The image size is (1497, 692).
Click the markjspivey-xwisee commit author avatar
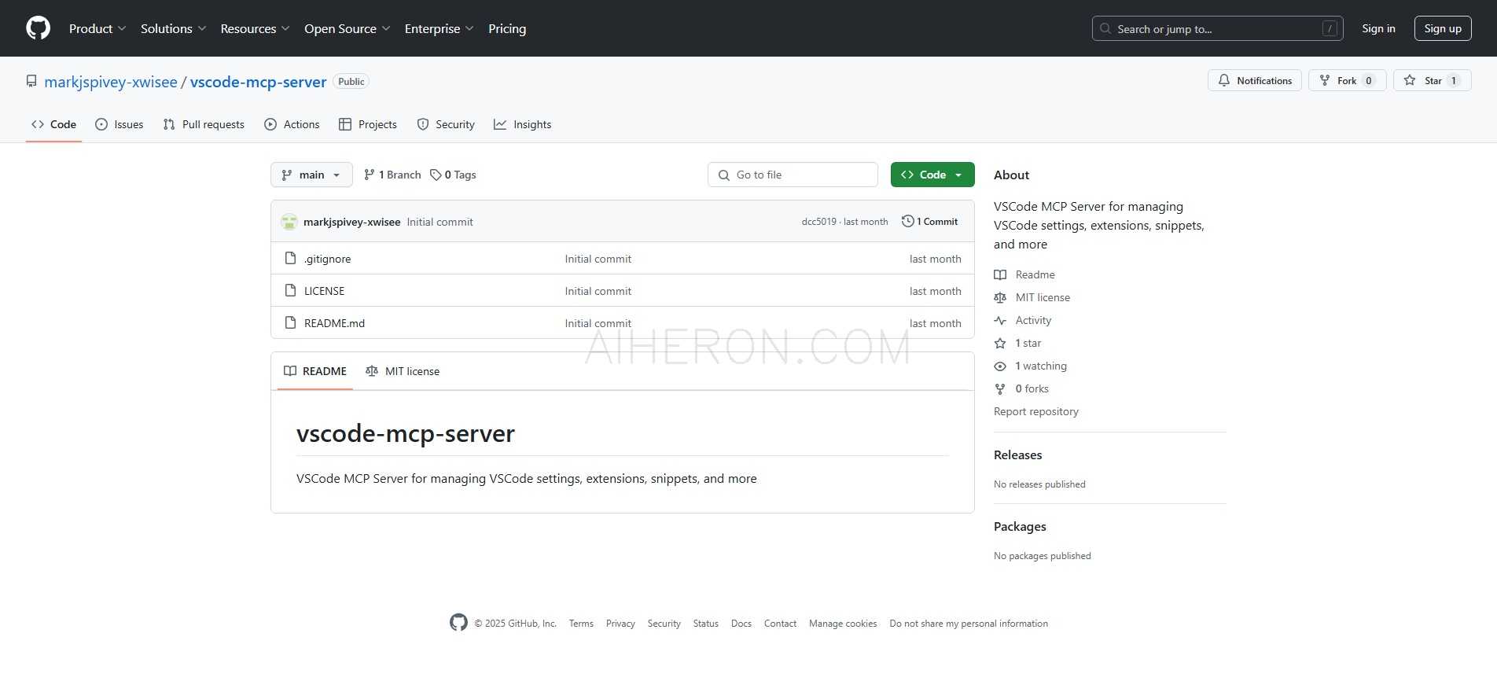(x=289, y=222)
